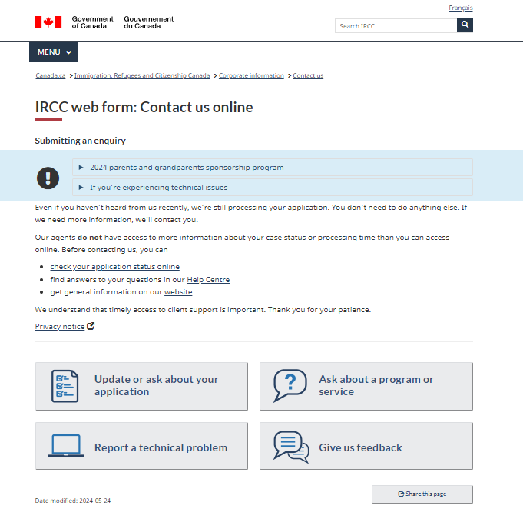Click the search magnifier icon button
This screenshot has height=519, width=523.
pos(465,25)
